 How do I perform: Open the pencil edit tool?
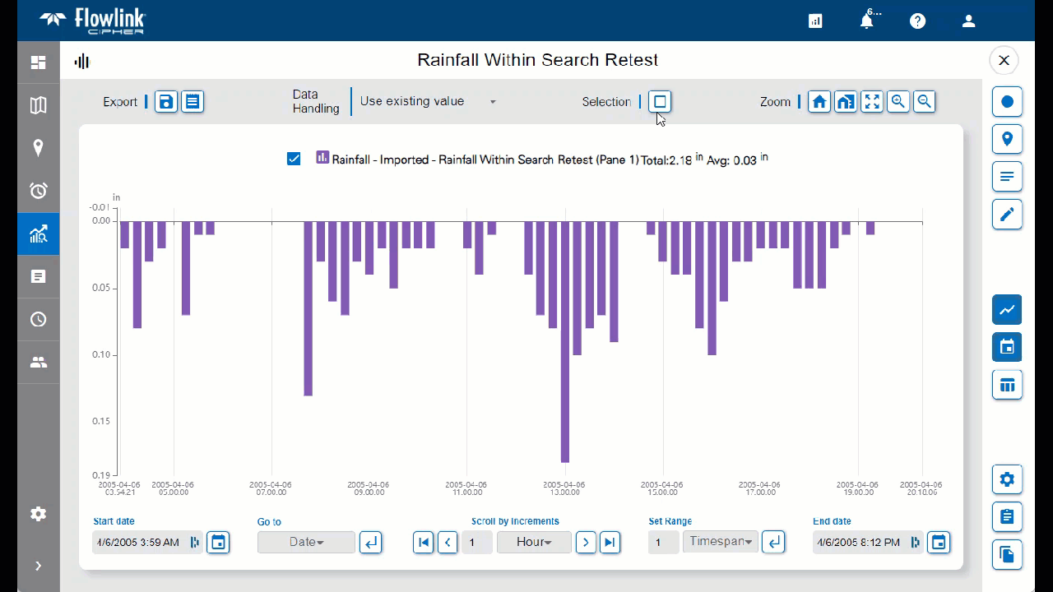point(1007,215)
